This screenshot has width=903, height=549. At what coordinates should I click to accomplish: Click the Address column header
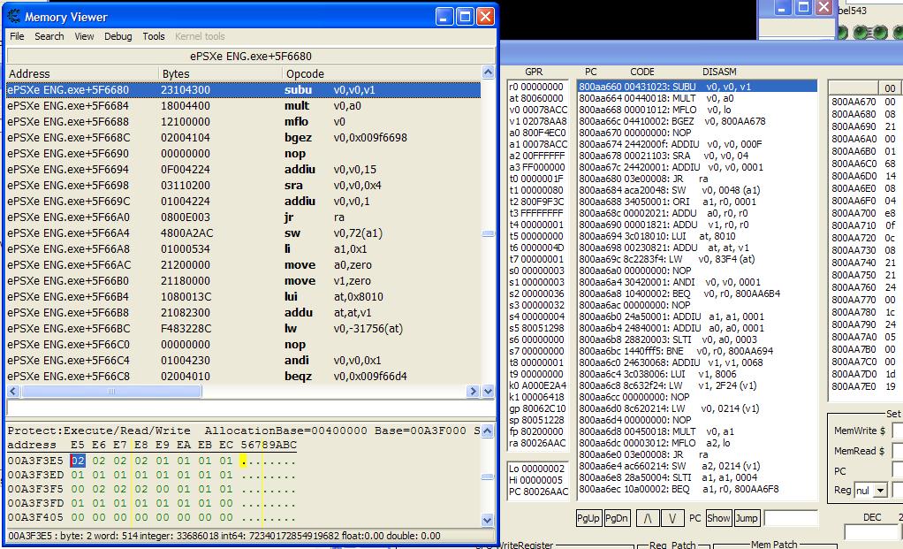click(82, 73)
